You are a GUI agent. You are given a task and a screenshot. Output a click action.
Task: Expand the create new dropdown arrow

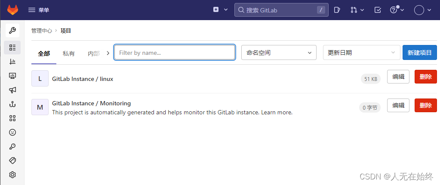click(x=226, y=10)
